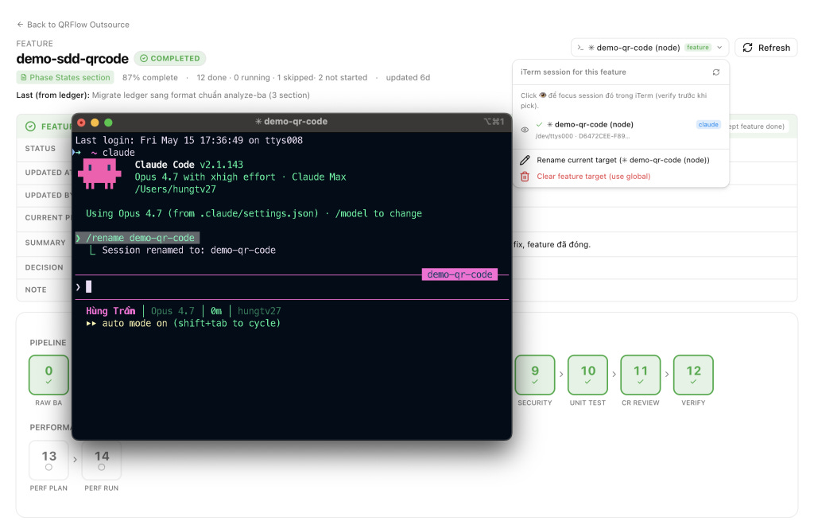Click chevron between steps 11 and 12
The height and width of the screenshot is (525, 814).
pyautogui.click(x=667, y=375)
